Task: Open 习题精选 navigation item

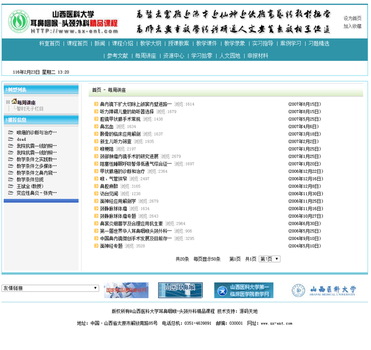Action: point(319,43)
